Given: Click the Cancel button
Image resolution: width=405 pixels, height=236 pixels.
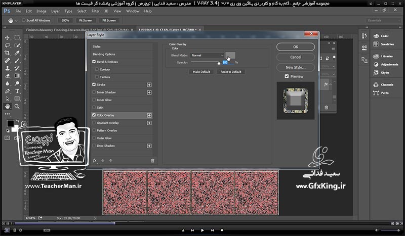Looking at the screenshot, I should coord(296,57).
